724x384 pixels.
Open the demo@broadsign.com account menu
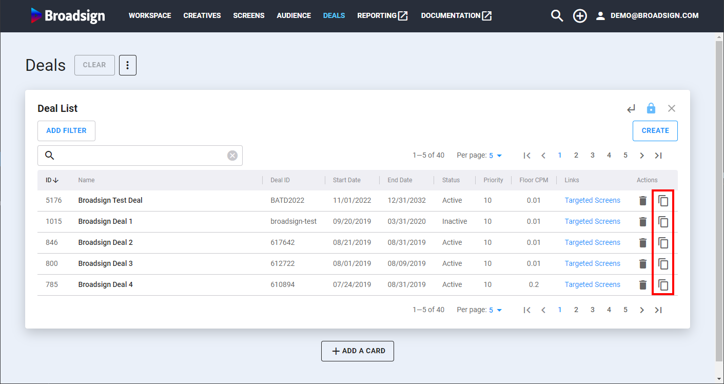pyautogui.click(x=647, y=16)
